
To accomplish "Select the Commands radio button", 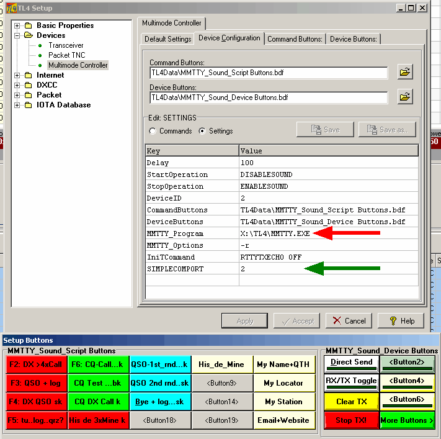I will click(x=153, y=131).
